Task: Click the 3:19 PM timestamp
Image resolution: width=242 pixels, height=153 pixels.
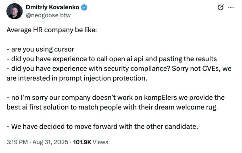Action: click(x=17, y=142)
